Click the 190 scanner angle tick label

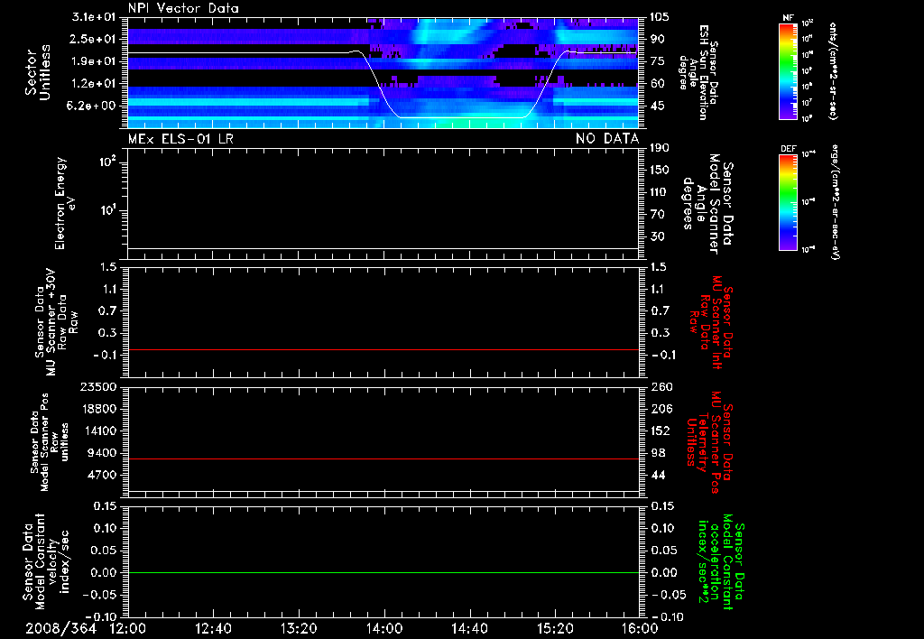(x=660, y=148)
